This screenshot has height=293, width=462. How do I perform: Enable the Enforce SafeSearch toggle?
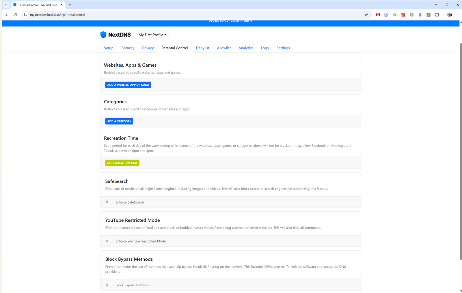click(109, 202)
